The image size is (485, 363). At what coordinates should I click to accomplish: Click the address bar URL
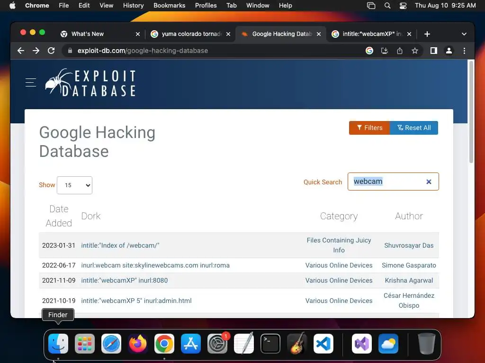tap(143, 51)
